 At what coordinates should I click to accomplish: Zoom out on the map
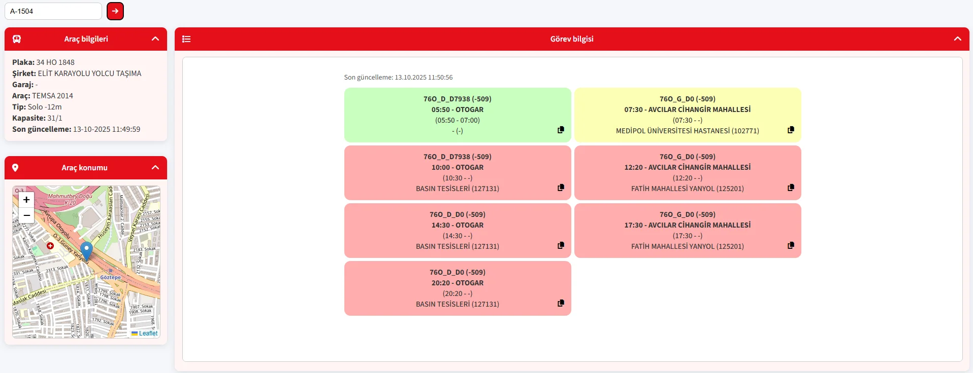click(x=26, y=215)
